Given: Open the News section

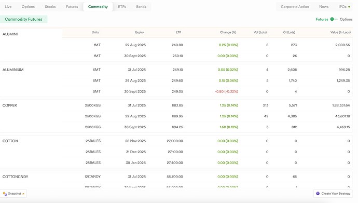Looking at the screenshot, I should [x=324, y=7].
